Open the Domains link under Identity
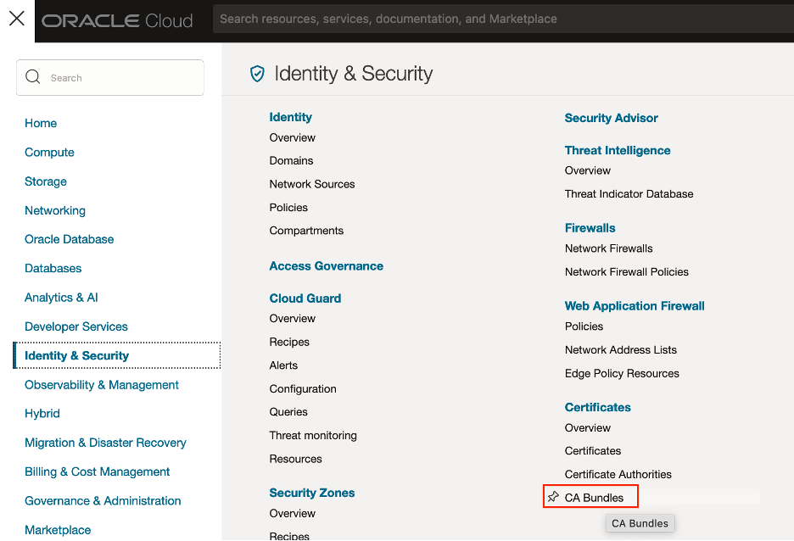 coord(291,160)
